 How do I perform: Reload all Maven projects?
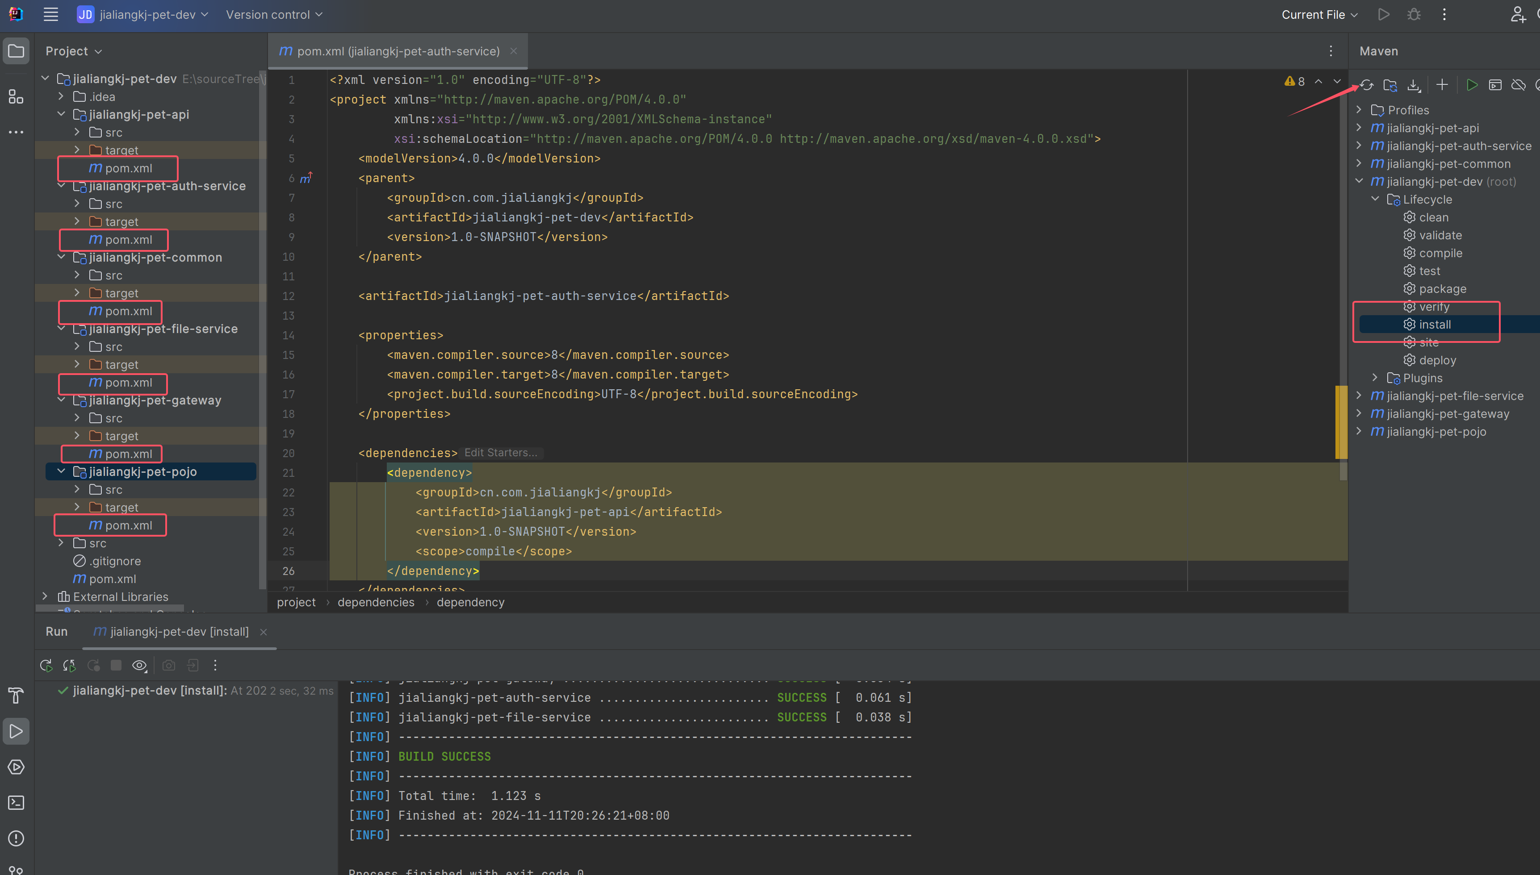1367,85
